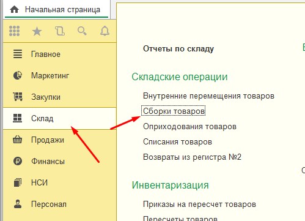305x221 pixels.
Task: Click the home icon on Начальная страница tab
Action: (14, 9)
